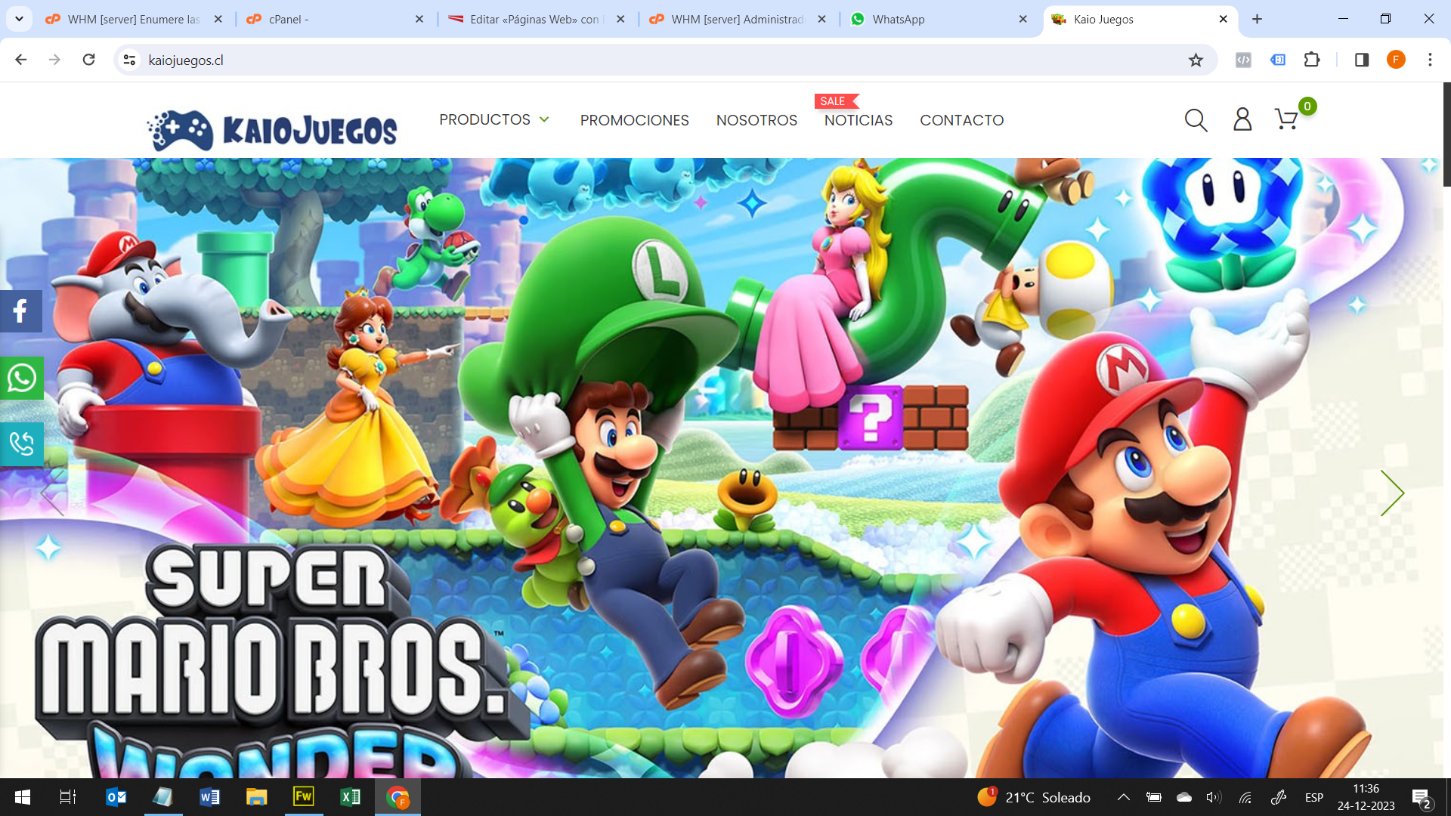The image size is (1451, 816).
Task: Advance slider with right arrow
Action: click(1392, 493)
